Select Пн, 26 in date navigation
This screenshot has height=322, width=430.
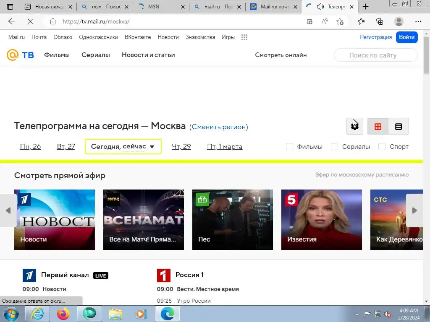tap(30, 146)
